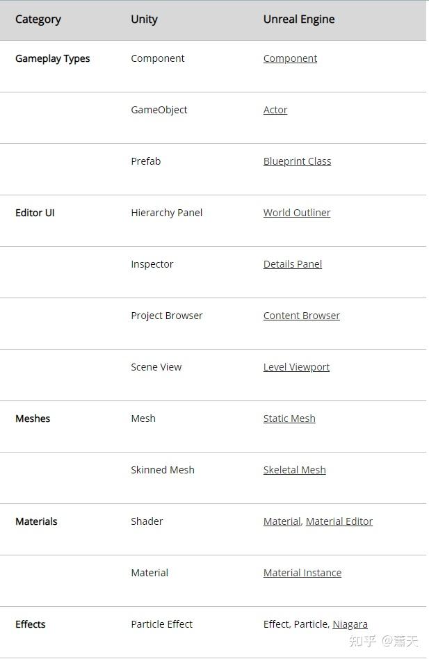The image size is (429, 659).
Task: Select the Gameplay Types category cell
Action: pos(53,58)
